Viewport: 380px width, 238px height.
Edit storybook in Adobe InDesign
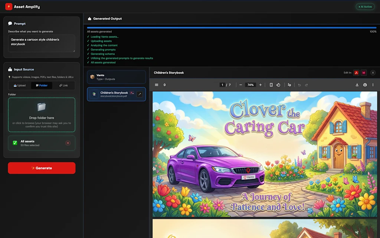364,73
